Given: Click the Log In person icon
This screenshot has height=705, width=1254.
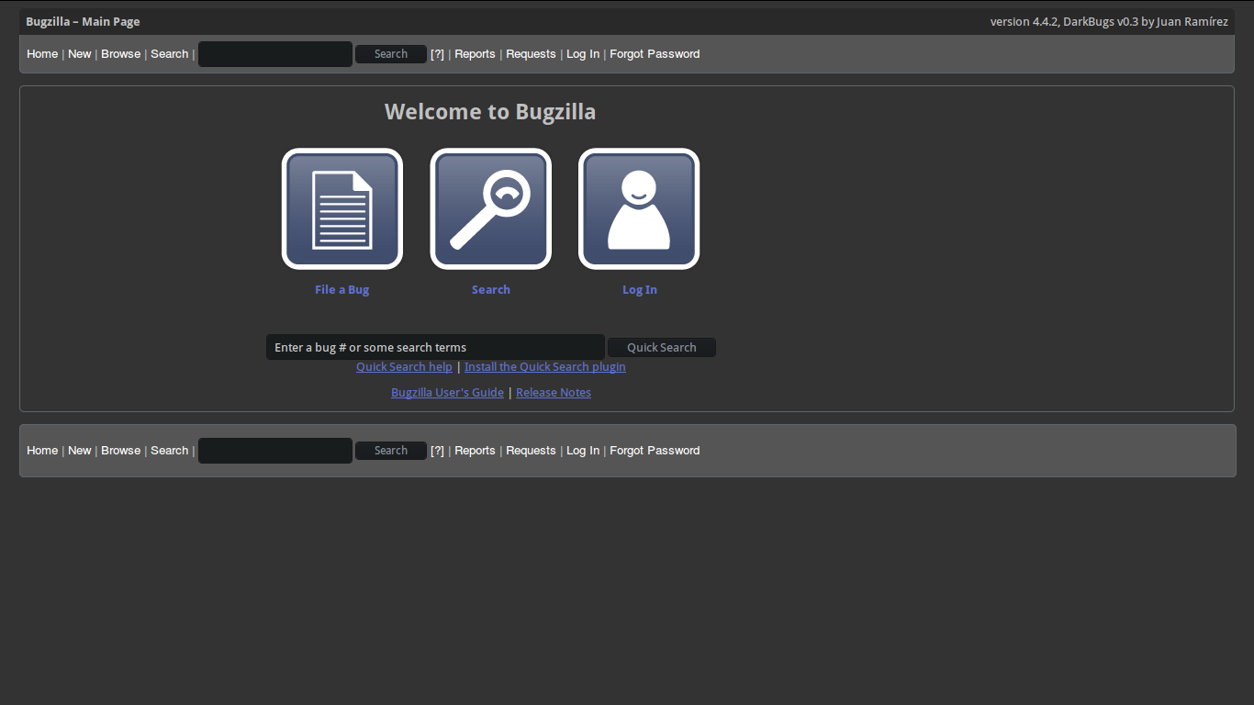Looking at the screenshot, I should pos(639,209).
